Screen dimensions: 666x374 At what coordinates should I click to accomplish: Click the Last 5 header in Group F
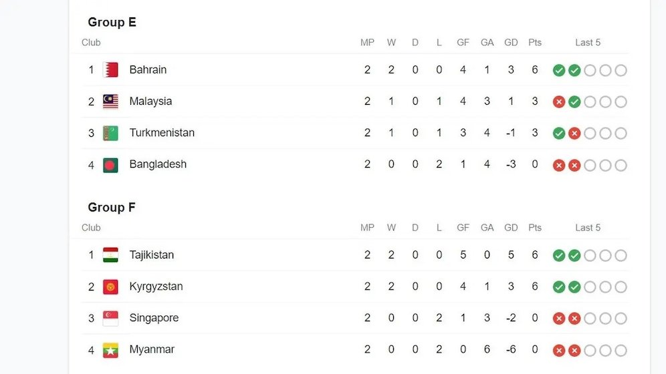click(x=588, y=228)
